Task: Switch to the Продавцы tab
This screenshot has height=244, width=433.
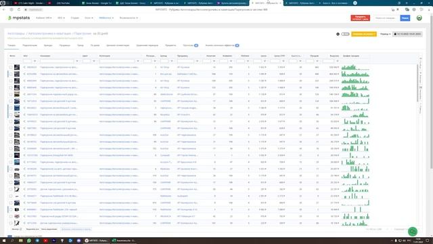Action: [x=65, y=45]
